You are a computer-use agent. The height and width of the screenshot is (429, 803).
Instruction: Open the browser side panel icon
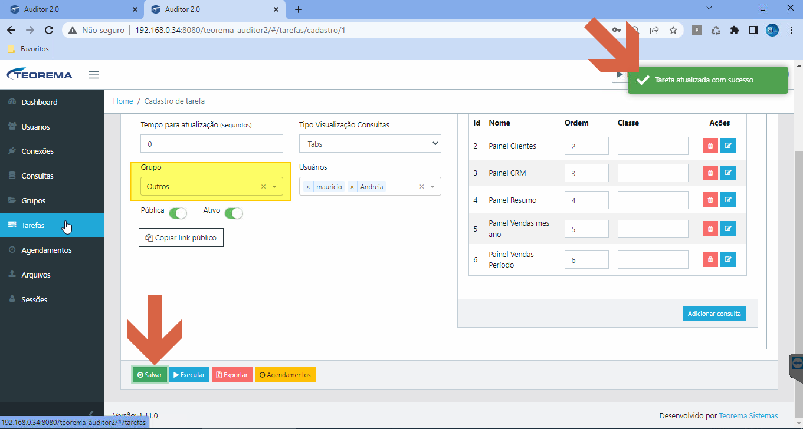point(753,30)
